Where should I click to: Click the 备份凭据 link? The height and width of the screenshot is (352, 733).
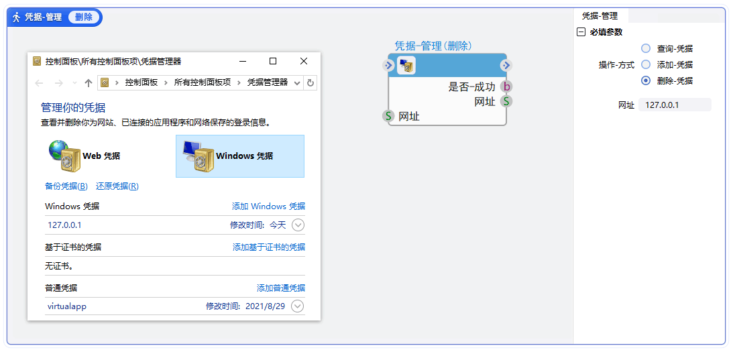[66, 186]
